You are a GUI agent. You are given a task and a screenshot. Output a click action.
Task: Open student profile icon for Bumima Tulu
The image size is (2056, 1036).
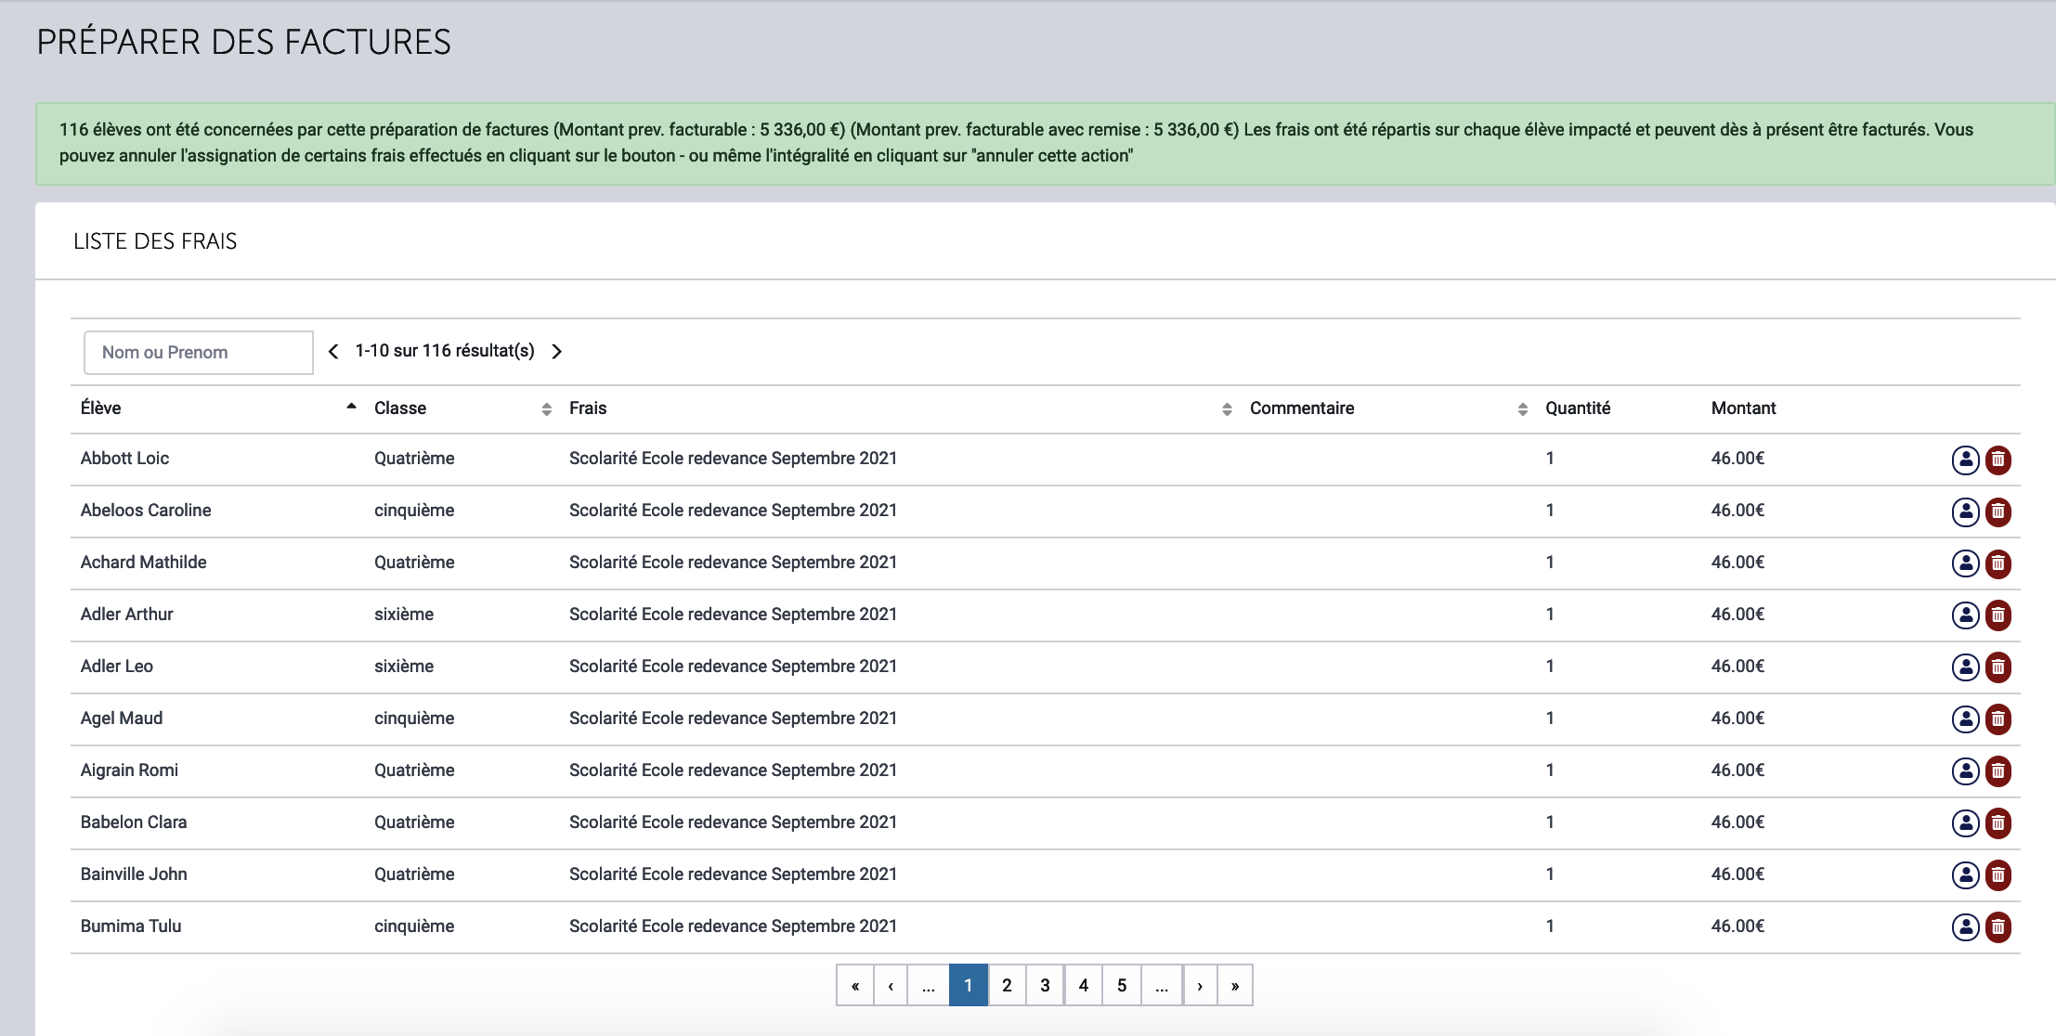1965,927
